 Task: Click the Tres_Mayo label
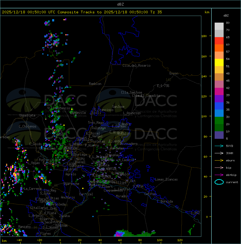coord(96,123)
